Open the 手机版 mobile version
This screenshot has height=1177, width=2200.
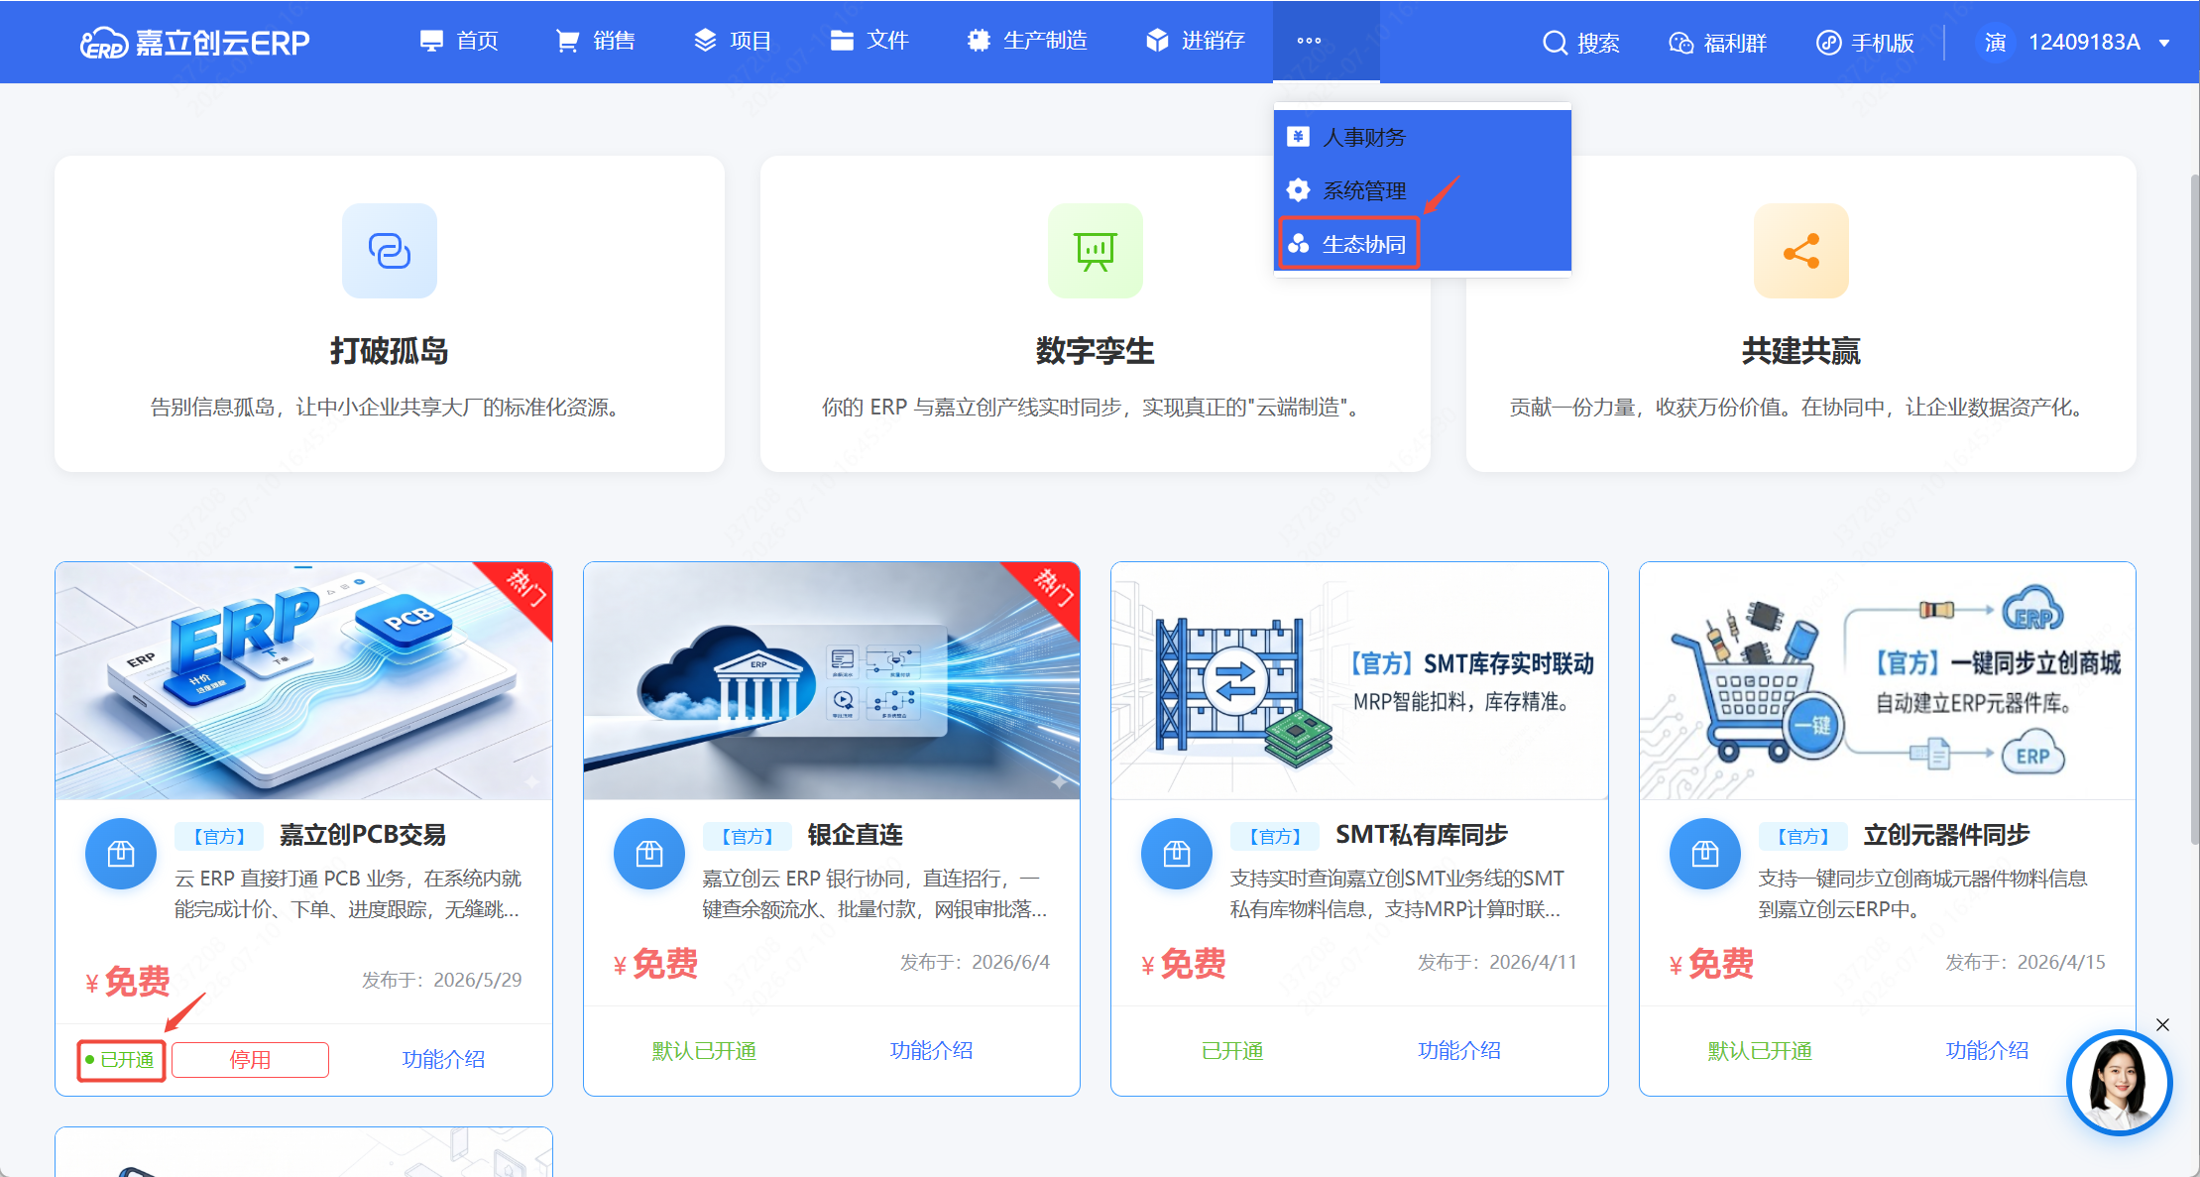[1865, 43]
